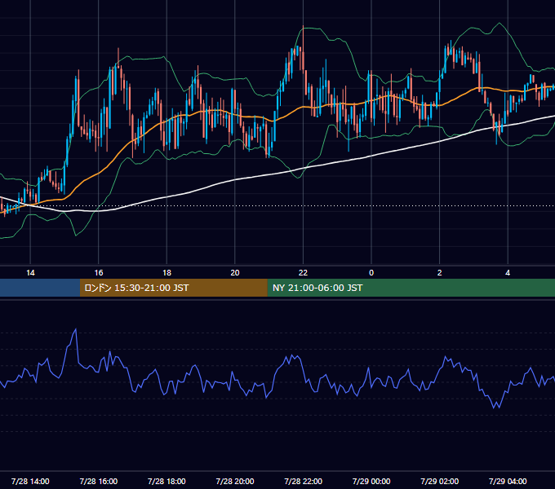Click hour label 16 on price chart axis
The height and width of the screenshot is (489, 555).
(x=99, y=273)
